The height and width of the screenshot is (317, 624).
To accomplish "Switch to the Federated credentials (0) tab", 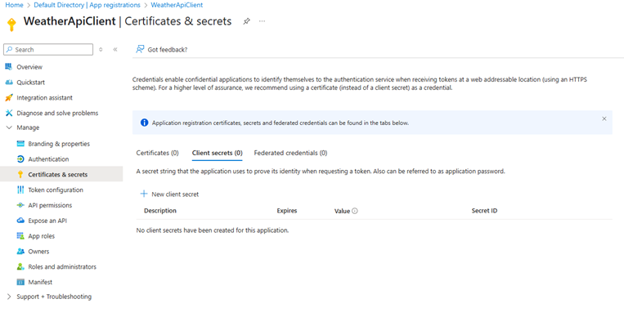I will coord(290,153).
